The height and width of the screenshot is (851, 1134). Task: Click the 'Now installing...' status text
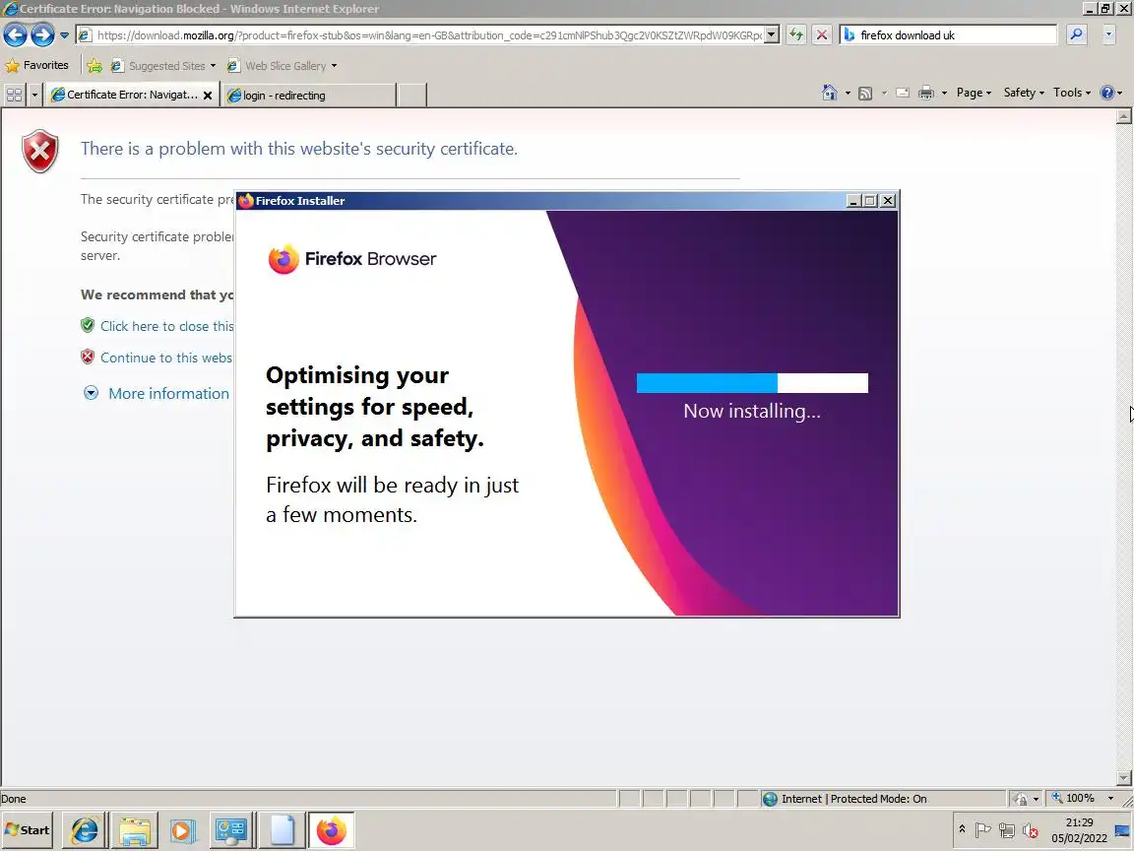[752, 411]
